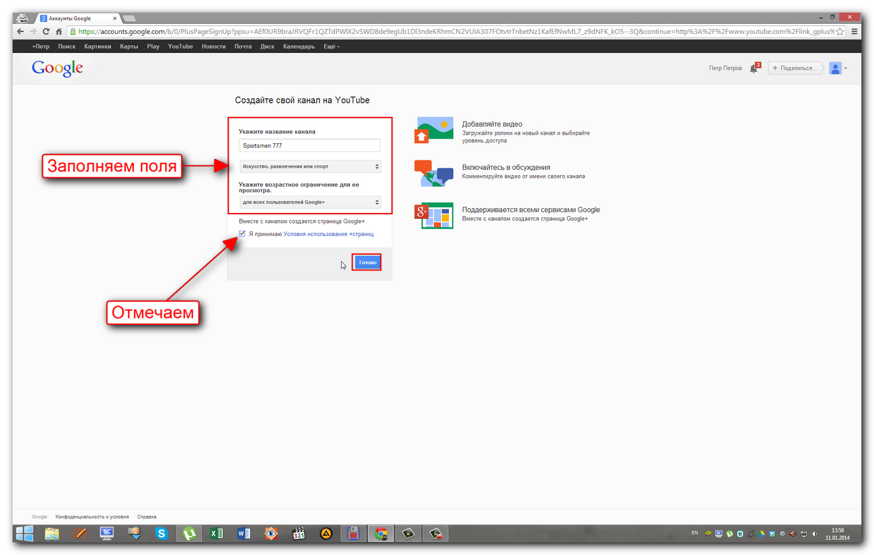
Task: Open AIMP player taskbar icon
Action: coord(326,533)
